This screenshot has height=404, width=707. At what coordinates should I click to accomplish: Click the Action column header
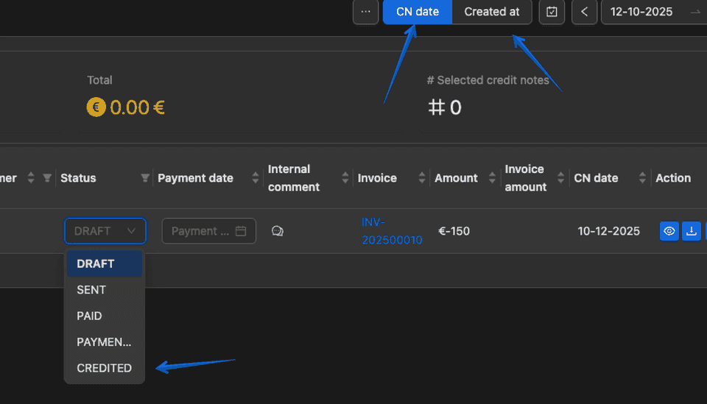673,178
